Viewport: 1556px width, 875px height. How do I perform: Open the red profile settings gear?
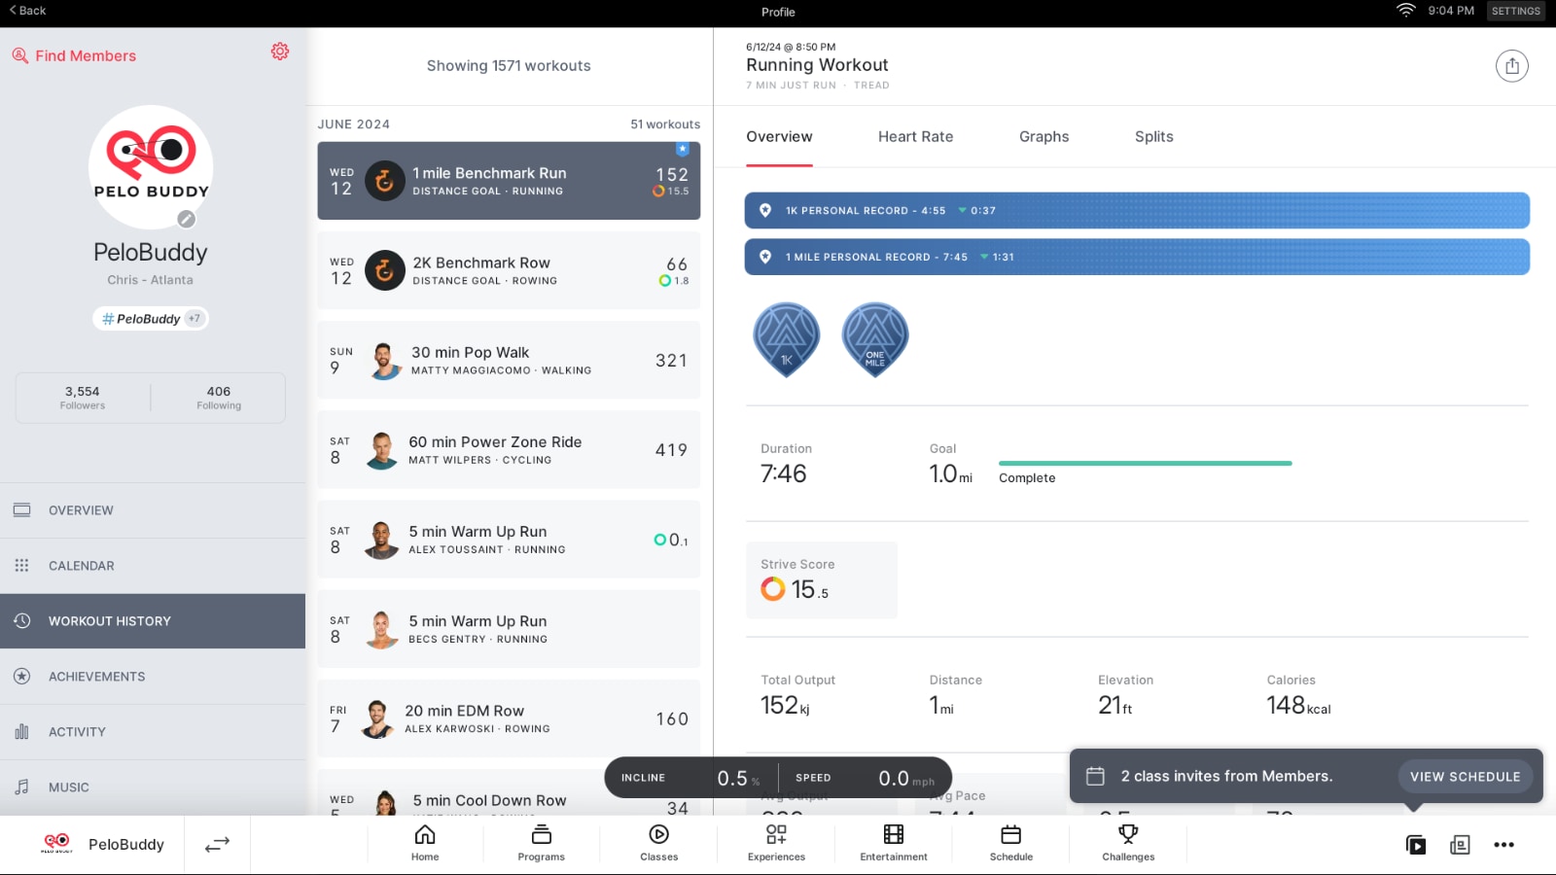click(280, 52)
